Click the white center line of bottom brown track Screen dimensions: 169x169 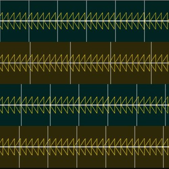pos(84,147)
